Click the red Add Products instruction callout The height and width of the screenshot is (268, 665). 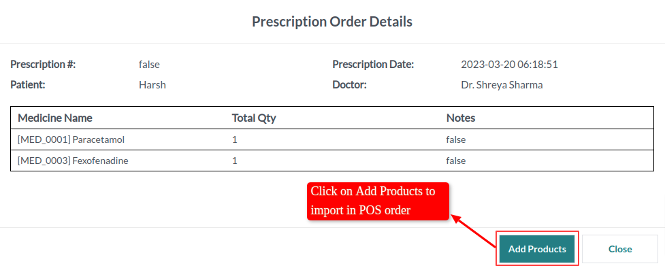378,201
